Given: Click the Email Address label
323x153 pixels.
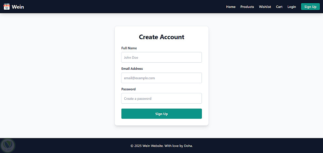Looking at the screenshot, I should click(132, 68).
